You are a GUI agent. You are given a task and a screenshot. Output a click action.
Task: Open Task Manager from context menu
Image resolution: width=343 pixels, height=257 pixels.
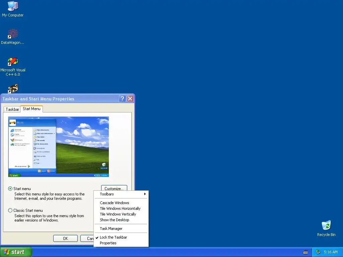[x=121, y=229]
